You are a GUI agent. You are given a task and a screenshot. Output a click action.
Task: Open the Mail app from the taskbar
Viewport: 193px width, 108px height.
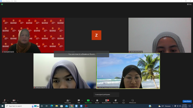(x=66, y=106)
